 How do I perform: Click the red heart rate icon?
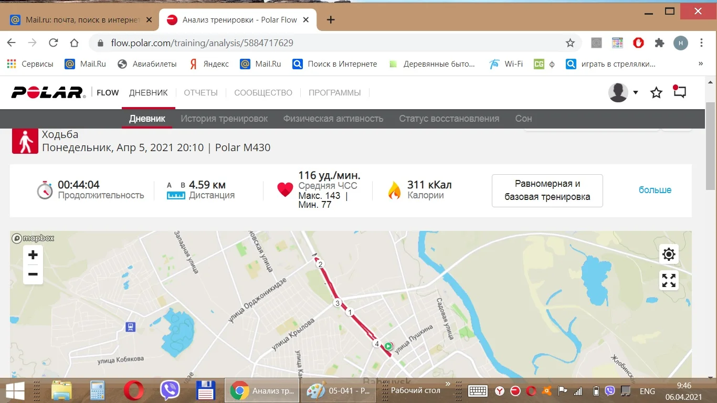click(285, 190)
